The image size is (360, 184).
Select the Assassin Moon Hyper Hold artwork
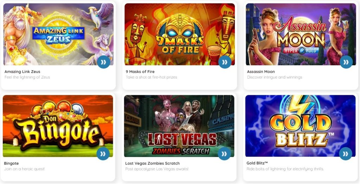pyautogui.click(x=301, y=34)
